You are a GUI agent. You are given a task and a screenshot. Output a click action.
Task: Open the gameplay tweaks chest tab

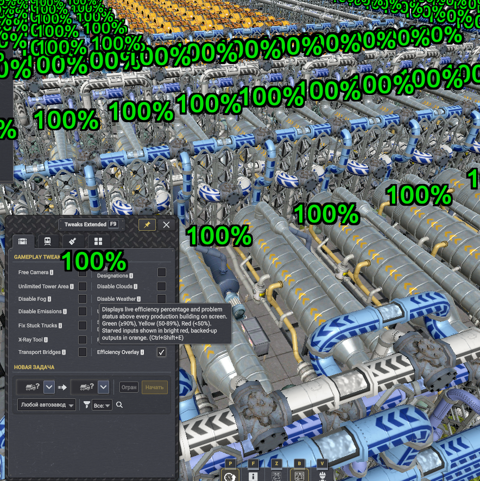pyautogui.click(x=23, y=241)
